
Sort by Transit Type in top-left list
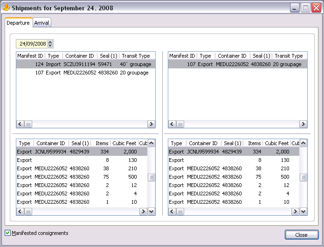coord(136,56)
